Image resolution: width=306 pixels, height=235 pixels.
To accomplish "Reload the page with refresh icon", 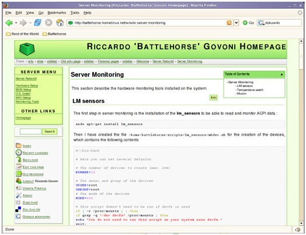I will (37, 23).
